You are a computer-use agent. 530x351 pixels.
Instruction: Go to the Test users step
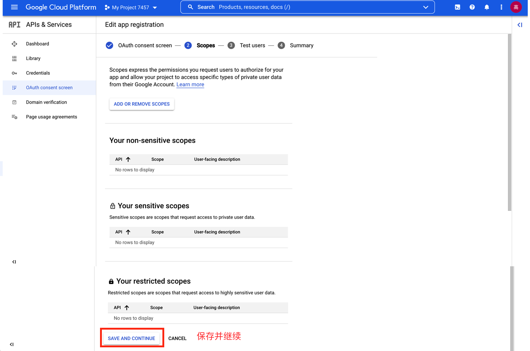point(252,45)
